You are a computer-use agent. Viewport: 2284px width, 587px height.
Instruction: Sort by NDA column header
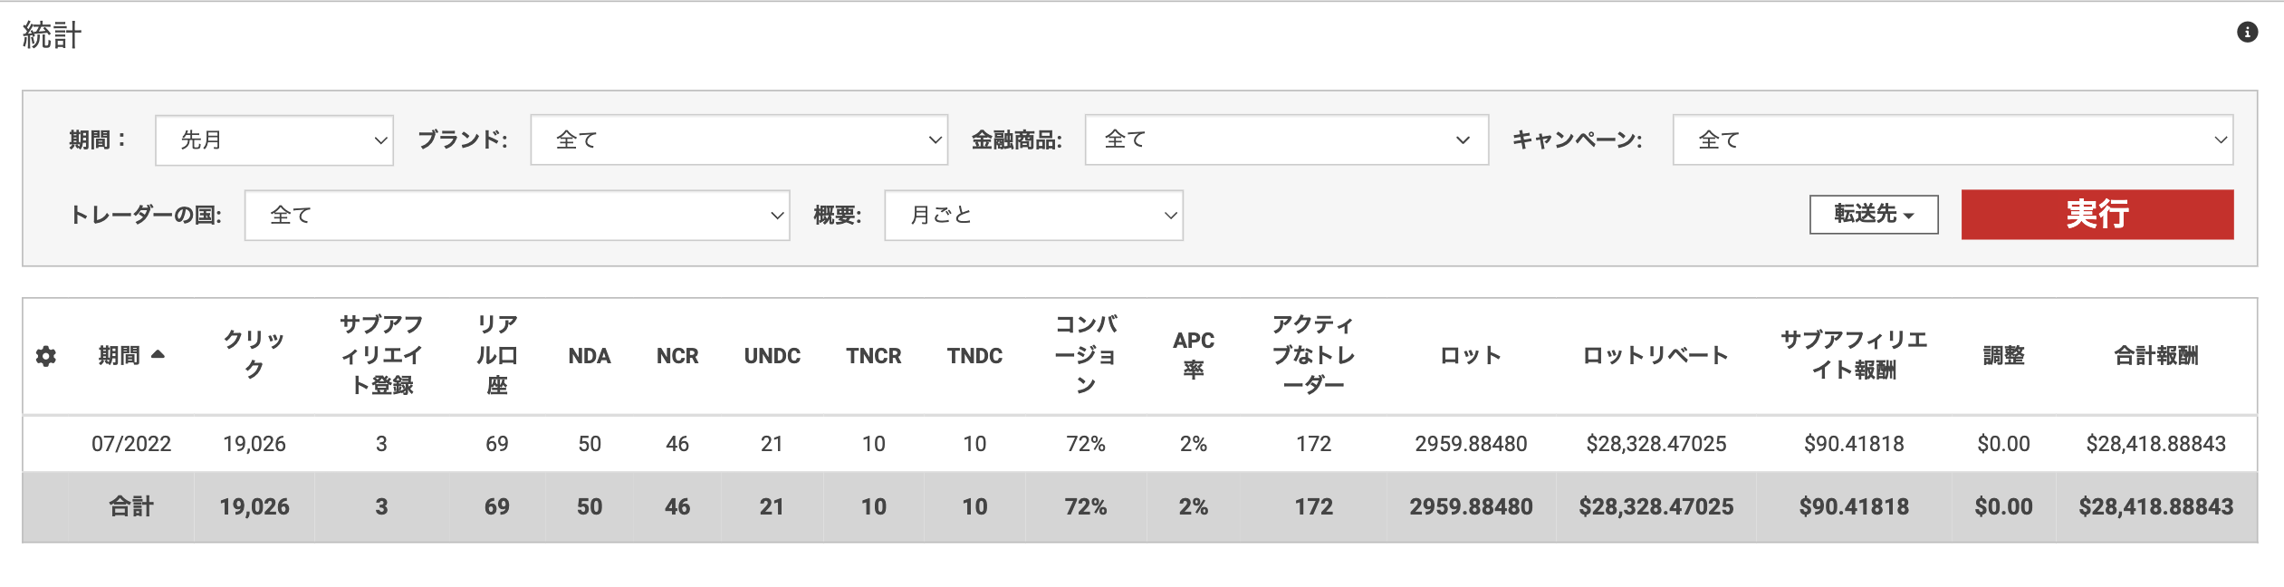[x=589, y=356]
